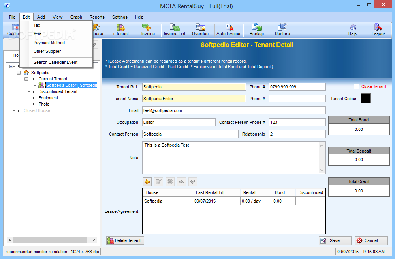Open the Auto Invoice toolbar icon
Image resolution: width=395 pixels, height=259 pixels.
(x=228, y=30)
